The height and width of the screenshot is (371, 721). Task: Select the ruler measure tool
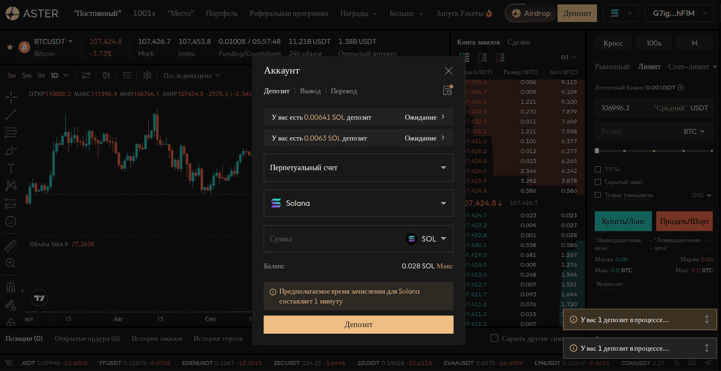10,246
